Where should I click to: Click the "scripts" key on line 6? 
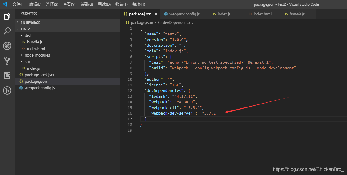click(155, 57)
